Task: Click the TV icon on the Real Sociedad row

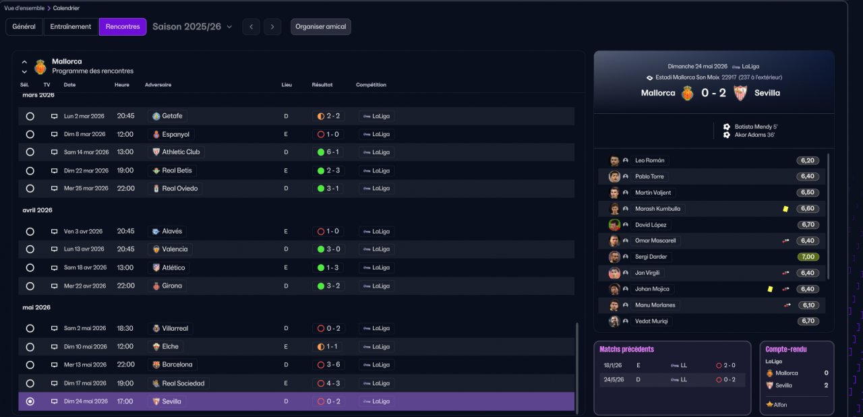Action: click(54, 383)
